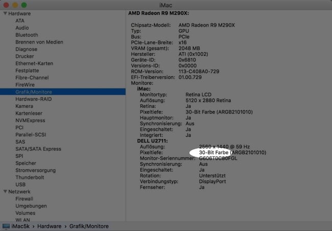Open Fibre-Channel entry

click(x=32, y=78)
